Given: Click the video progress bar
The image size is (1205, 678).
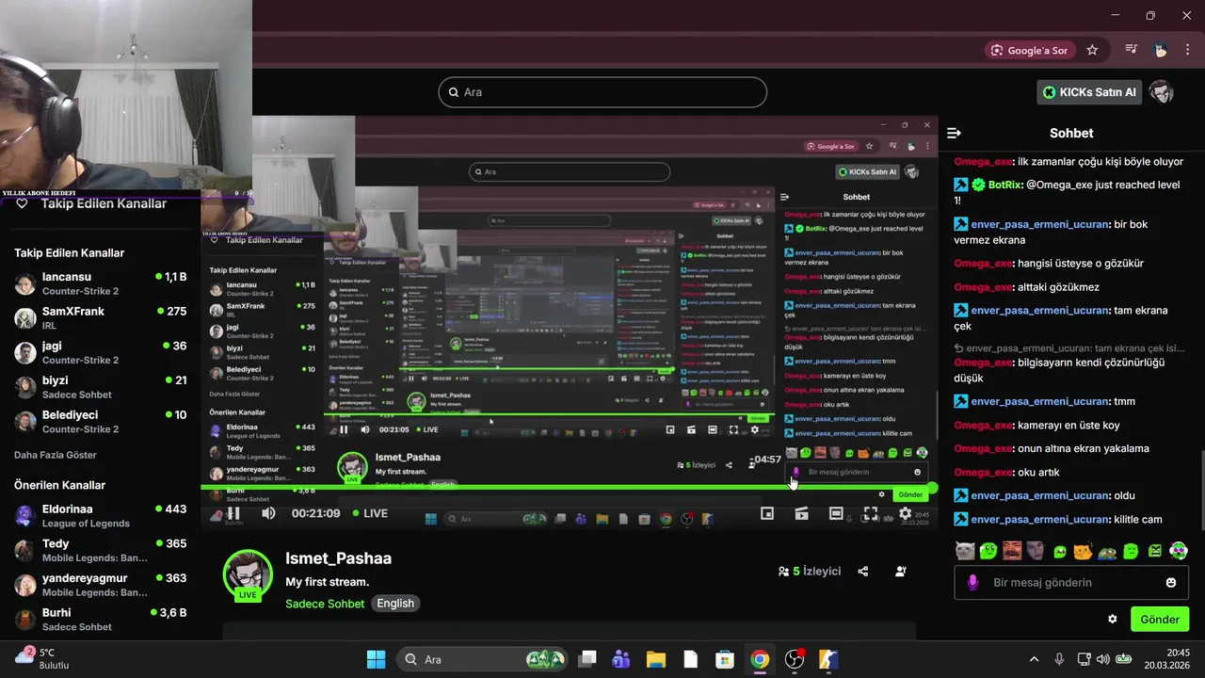Looking at the screenshot, I should pos(570,488).
